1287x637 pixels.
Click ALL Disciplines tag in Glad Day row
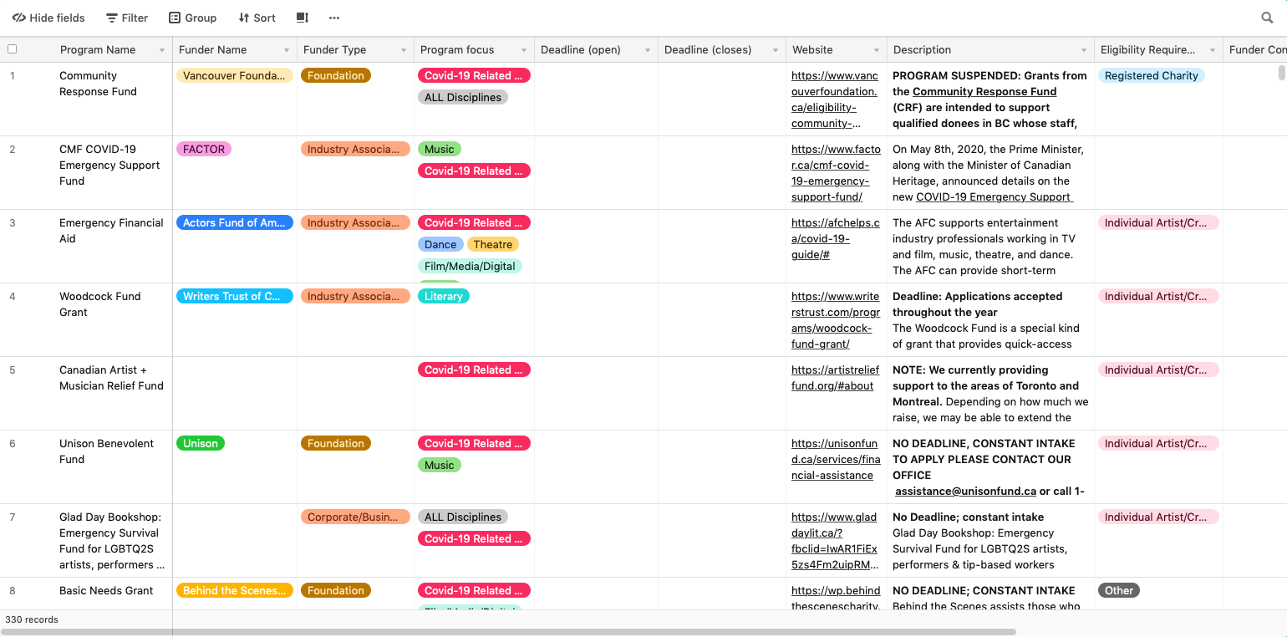click(x=463, y=517)
